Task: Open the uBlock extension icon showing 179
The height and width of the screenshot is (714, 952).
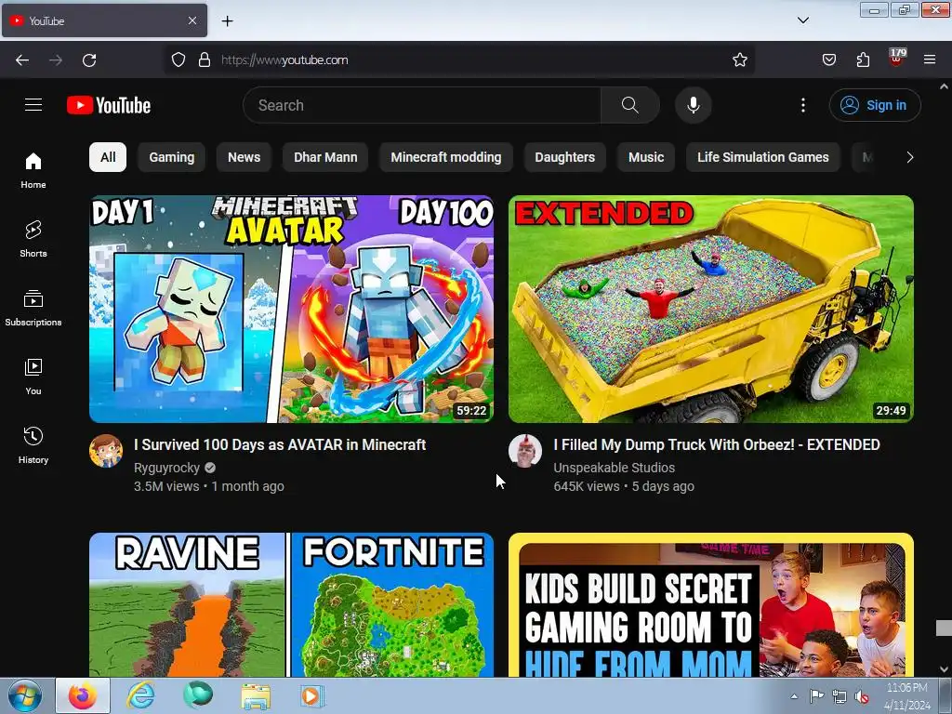Action: point(896,59)
